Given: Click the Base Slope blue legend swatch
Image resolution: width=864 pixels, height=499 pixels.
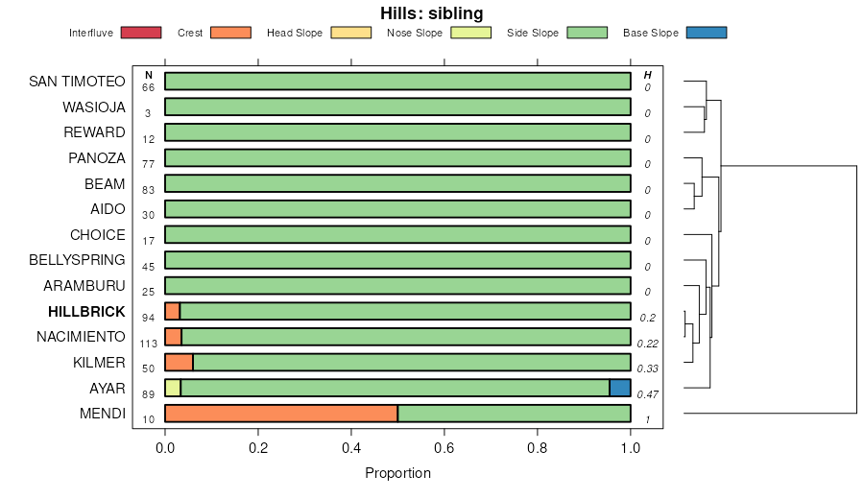Looking at the screenshot, I should tap(706, 33).
